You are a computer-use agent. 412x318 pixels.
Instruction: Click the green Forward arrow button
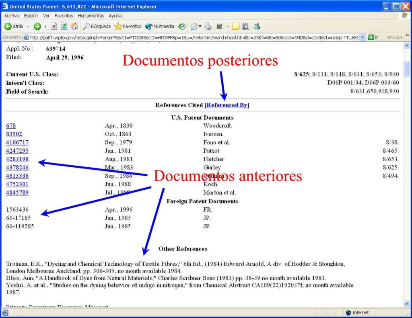point(37,26)
